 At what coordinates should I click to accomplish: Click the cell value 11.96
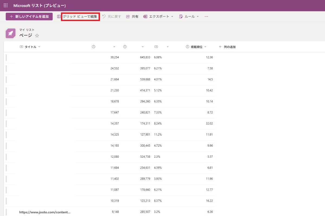click(209, 179)
